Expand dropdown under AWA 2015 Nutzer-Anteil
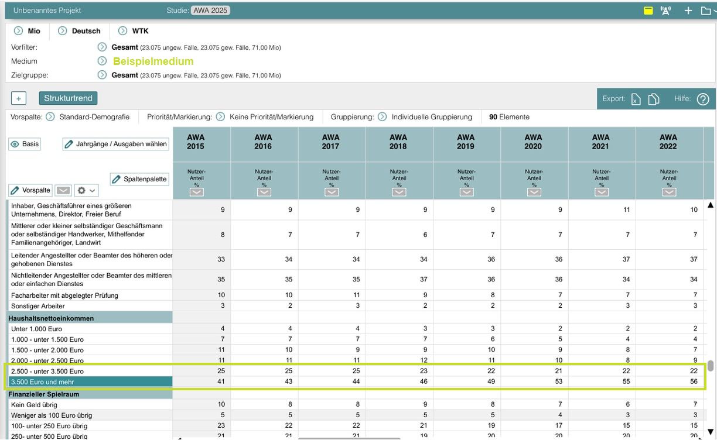This screenshot has height=440, width=717. click(196, 192)
